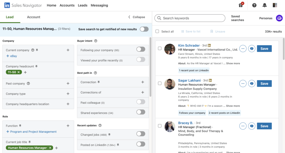Click the Recent updates help icon
285x153 pixels.
100,126
